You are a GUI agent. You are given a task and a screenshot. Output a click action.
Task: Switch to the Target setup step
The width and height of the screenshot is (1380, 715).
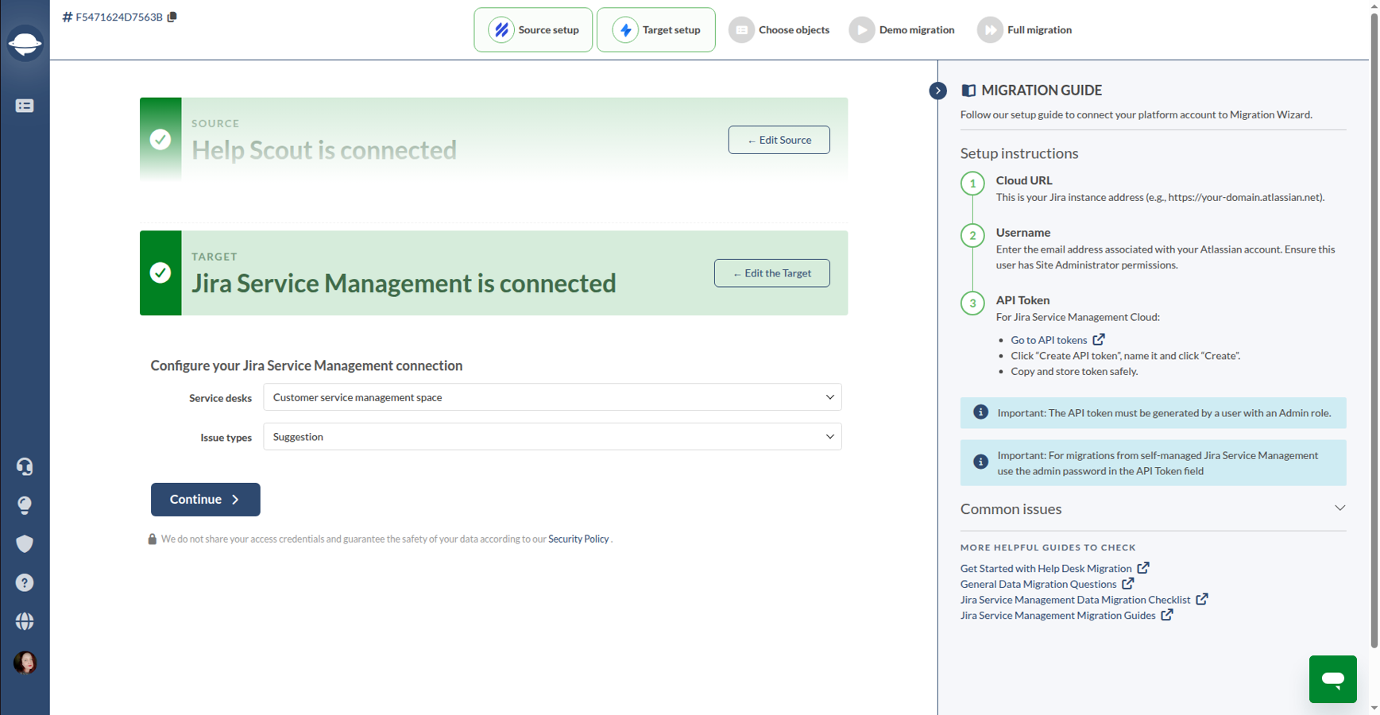click(x=656, y=30)
